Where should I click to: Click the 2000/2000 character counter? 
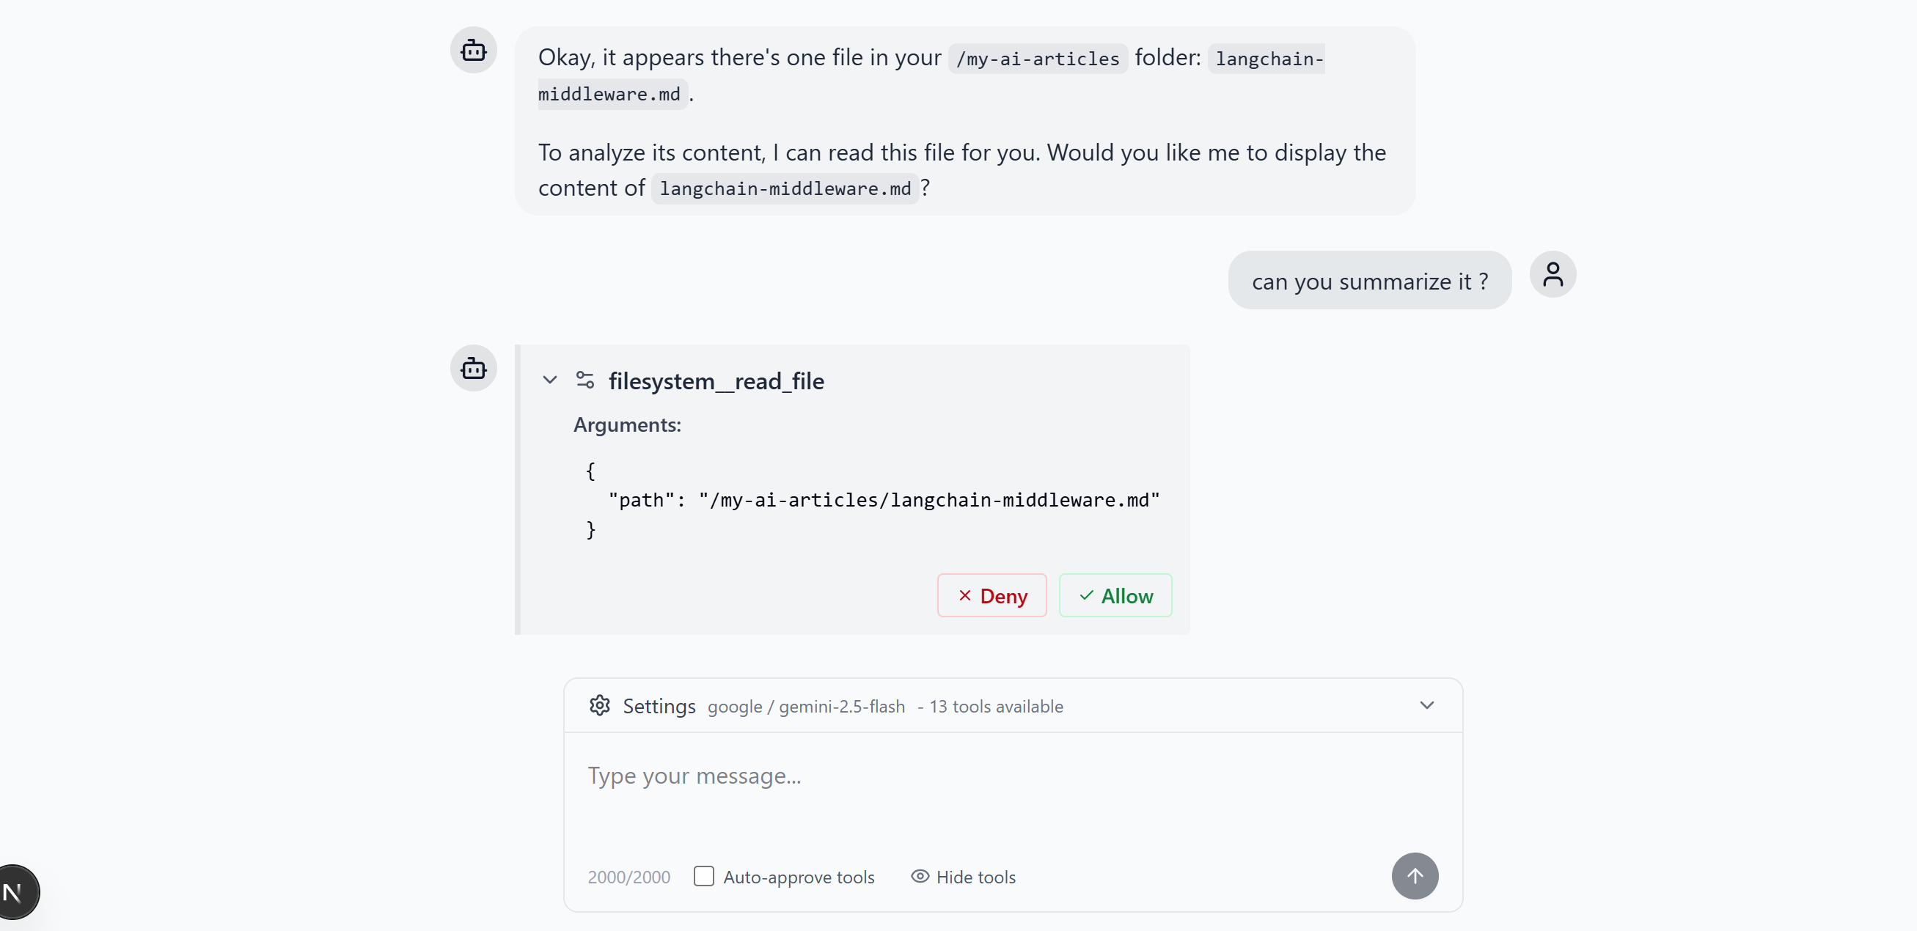(x=628, y=877)
